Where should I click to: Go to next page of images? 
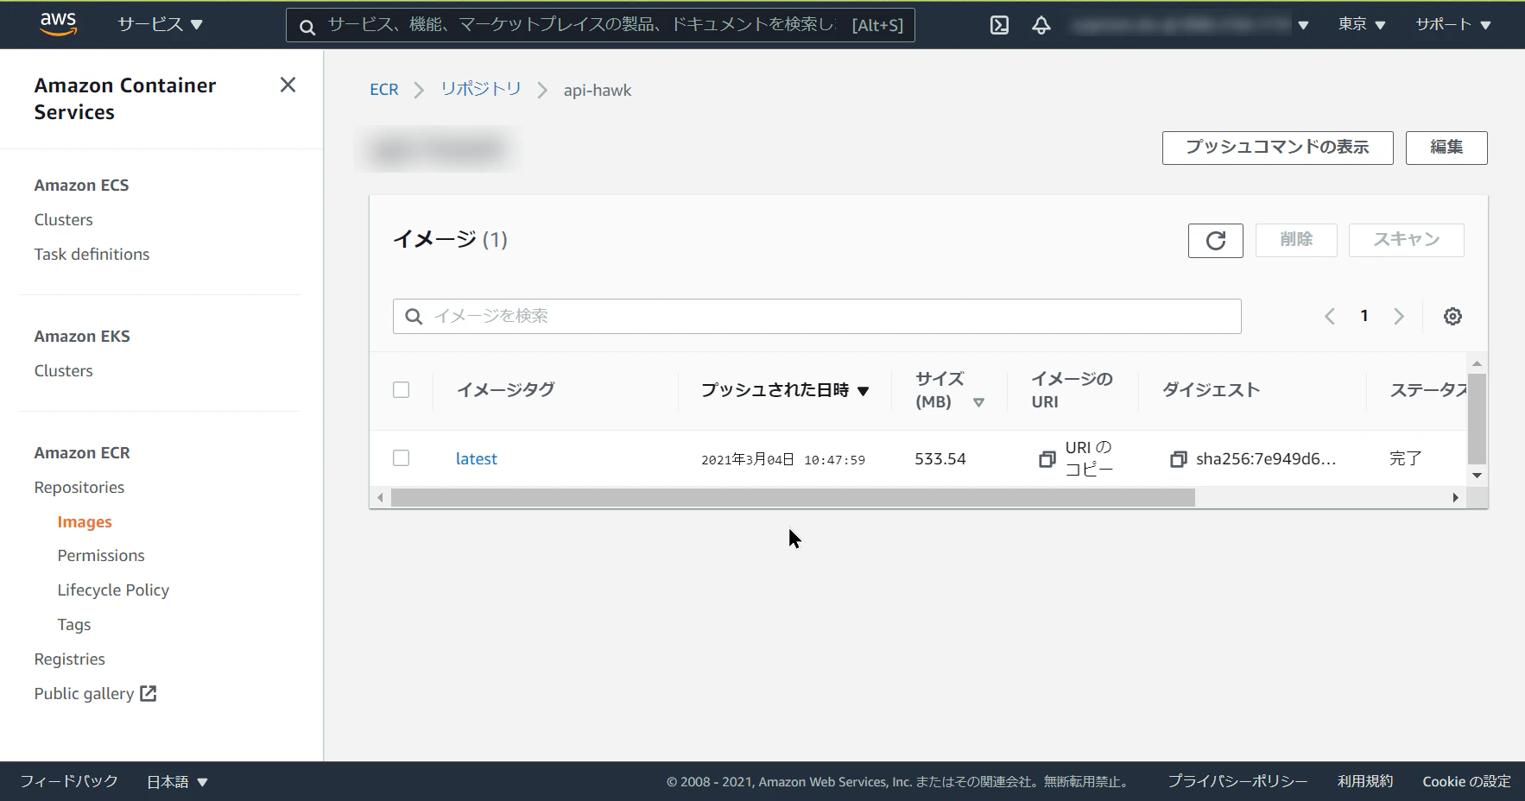[1399, 317]
